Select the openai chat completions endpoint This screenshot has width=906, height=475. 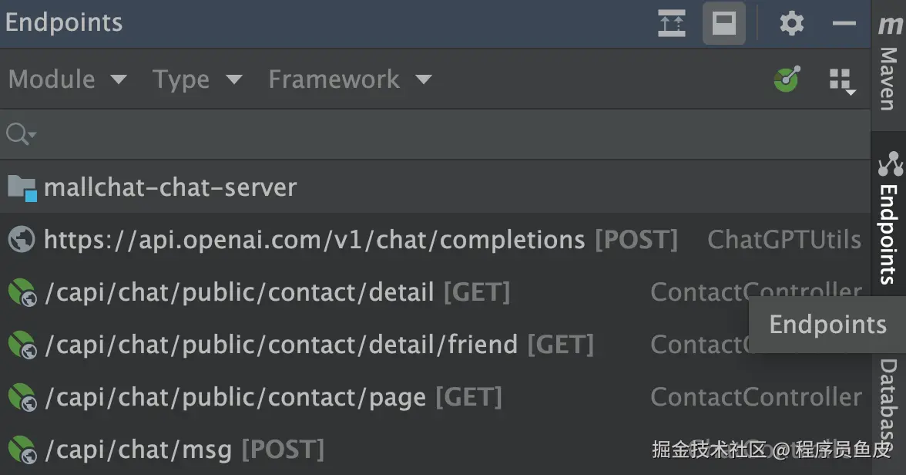coord(314,240)
